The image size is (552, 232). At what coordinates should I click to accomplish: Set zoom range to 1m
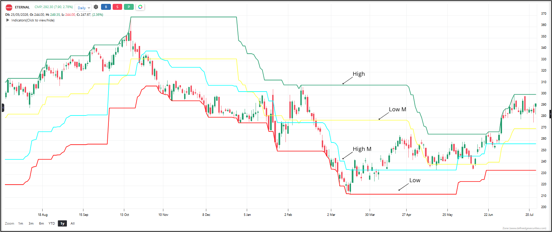coord(21,223)
